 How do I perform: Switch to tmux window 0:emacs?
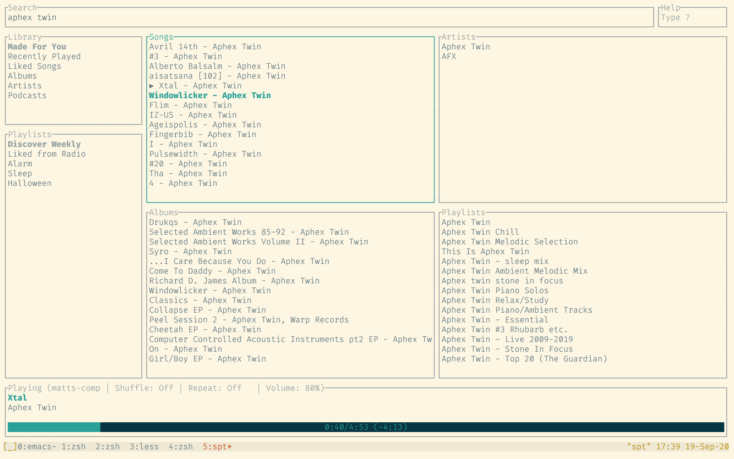click(37, 447)
